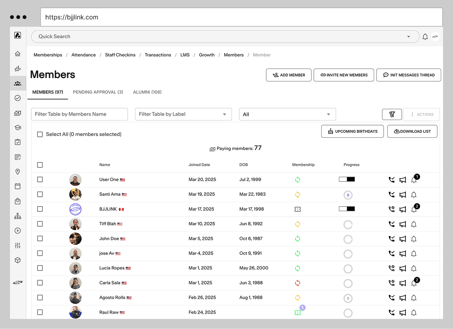The height and width of the screenshot is (329, 453).
Task: Expand the All filter dropdown
Action: point(287,114)
